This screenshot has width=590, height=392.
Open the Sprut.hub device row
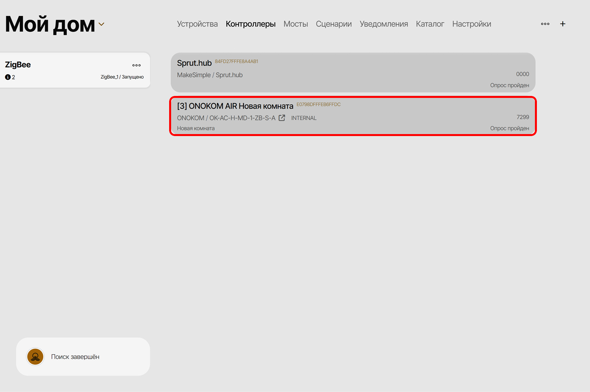point(353,73)
